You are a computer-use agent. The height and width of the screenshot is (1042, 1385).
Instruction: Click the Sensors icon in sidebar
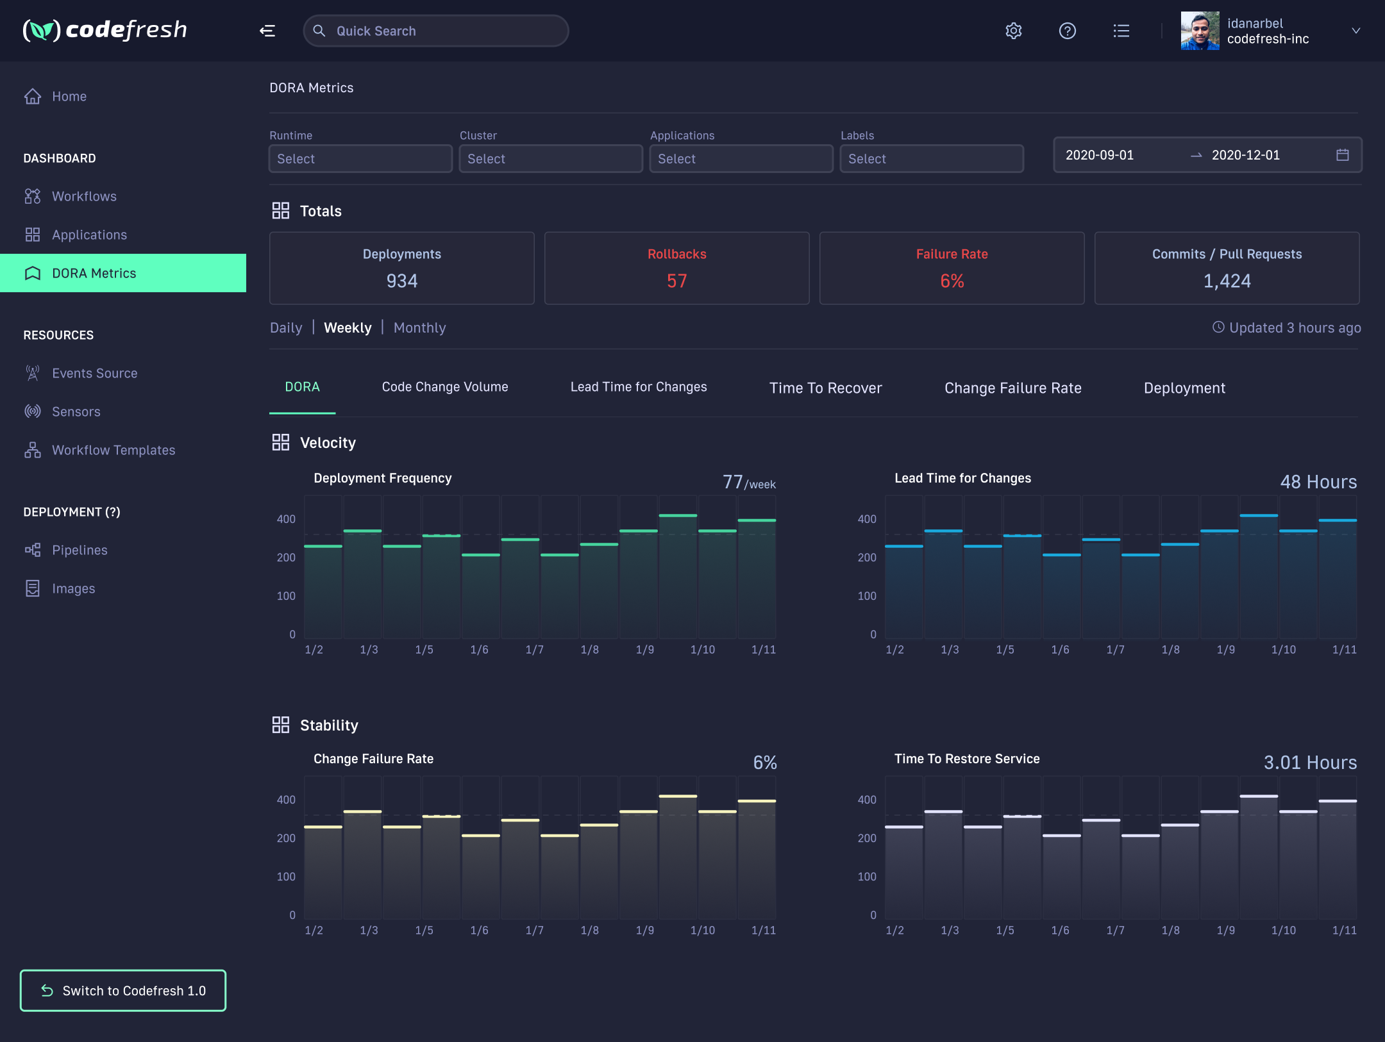(x=33, y=411)
